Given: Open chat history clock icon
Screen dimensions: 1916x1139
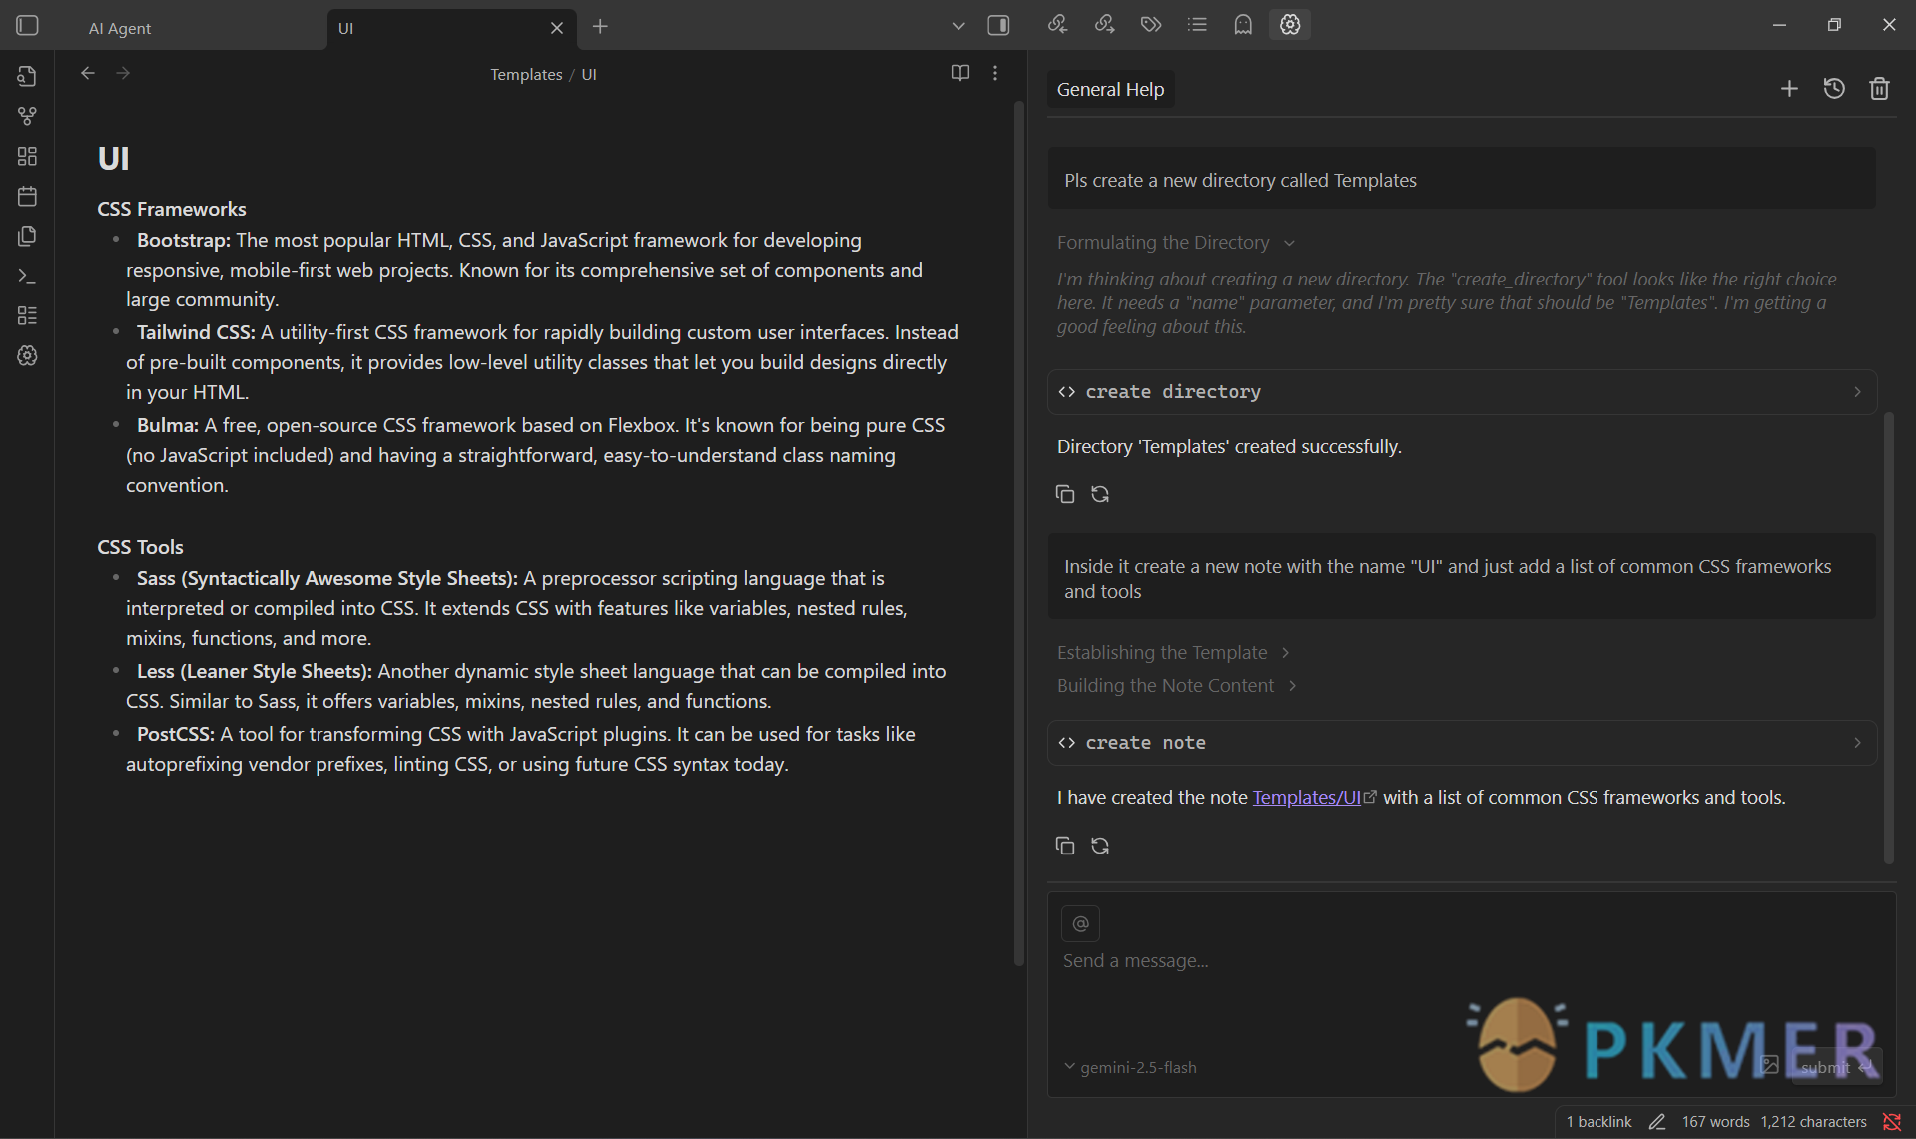Looking at the screenshot, I should point(1834,89).
